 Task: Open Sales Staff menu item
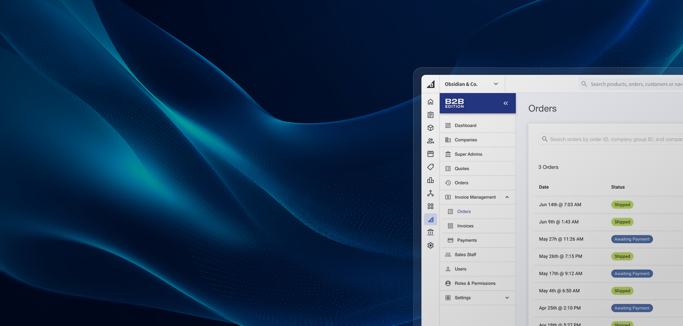(478, 254)
